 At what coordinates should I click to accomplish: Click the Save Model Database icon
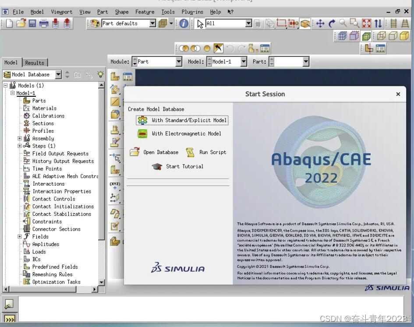[32, 24]
